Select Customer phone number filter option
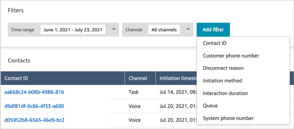 coord(231,56)
